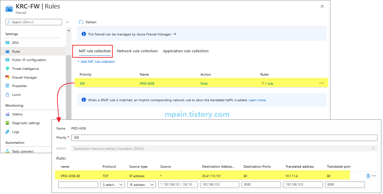Open the '0 select...' protocol dropdown
Viewport: 383px width, 194px height.
[113, 185]
